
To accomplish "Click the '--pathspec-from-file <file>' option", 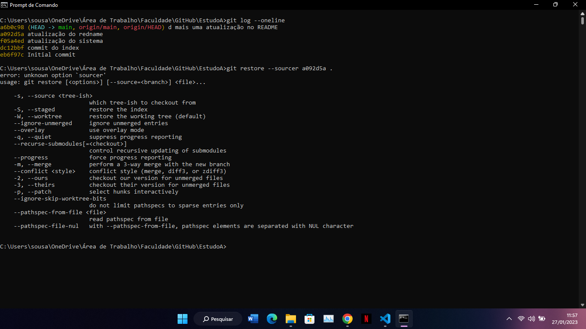I will coord(60,212).
